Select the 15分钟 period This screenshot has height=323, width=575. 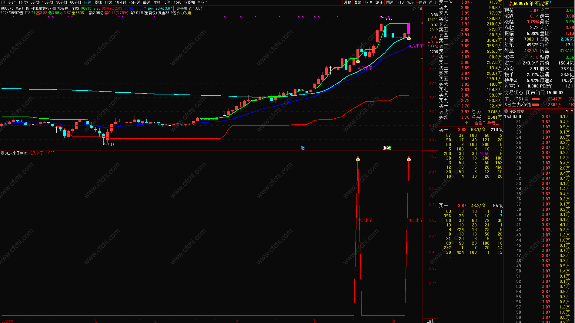(x=48, y=2)
